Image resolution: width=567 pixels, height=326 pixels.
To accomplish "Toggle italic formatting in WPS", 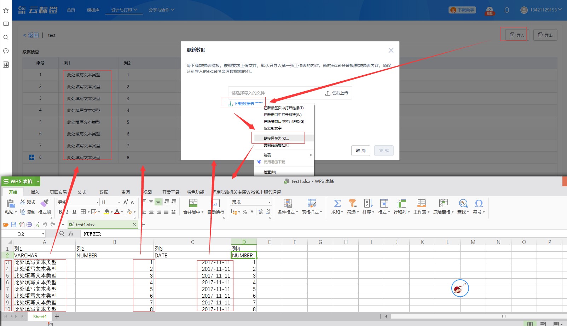I will pyautogui.click(x=67, y=212).
